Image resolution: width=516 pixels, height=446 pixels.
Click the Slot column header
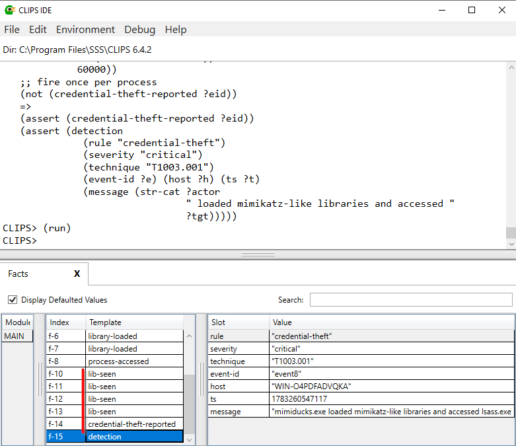point(239,322)
